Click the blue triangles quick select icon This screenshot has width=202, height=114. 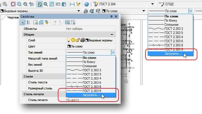41,22
